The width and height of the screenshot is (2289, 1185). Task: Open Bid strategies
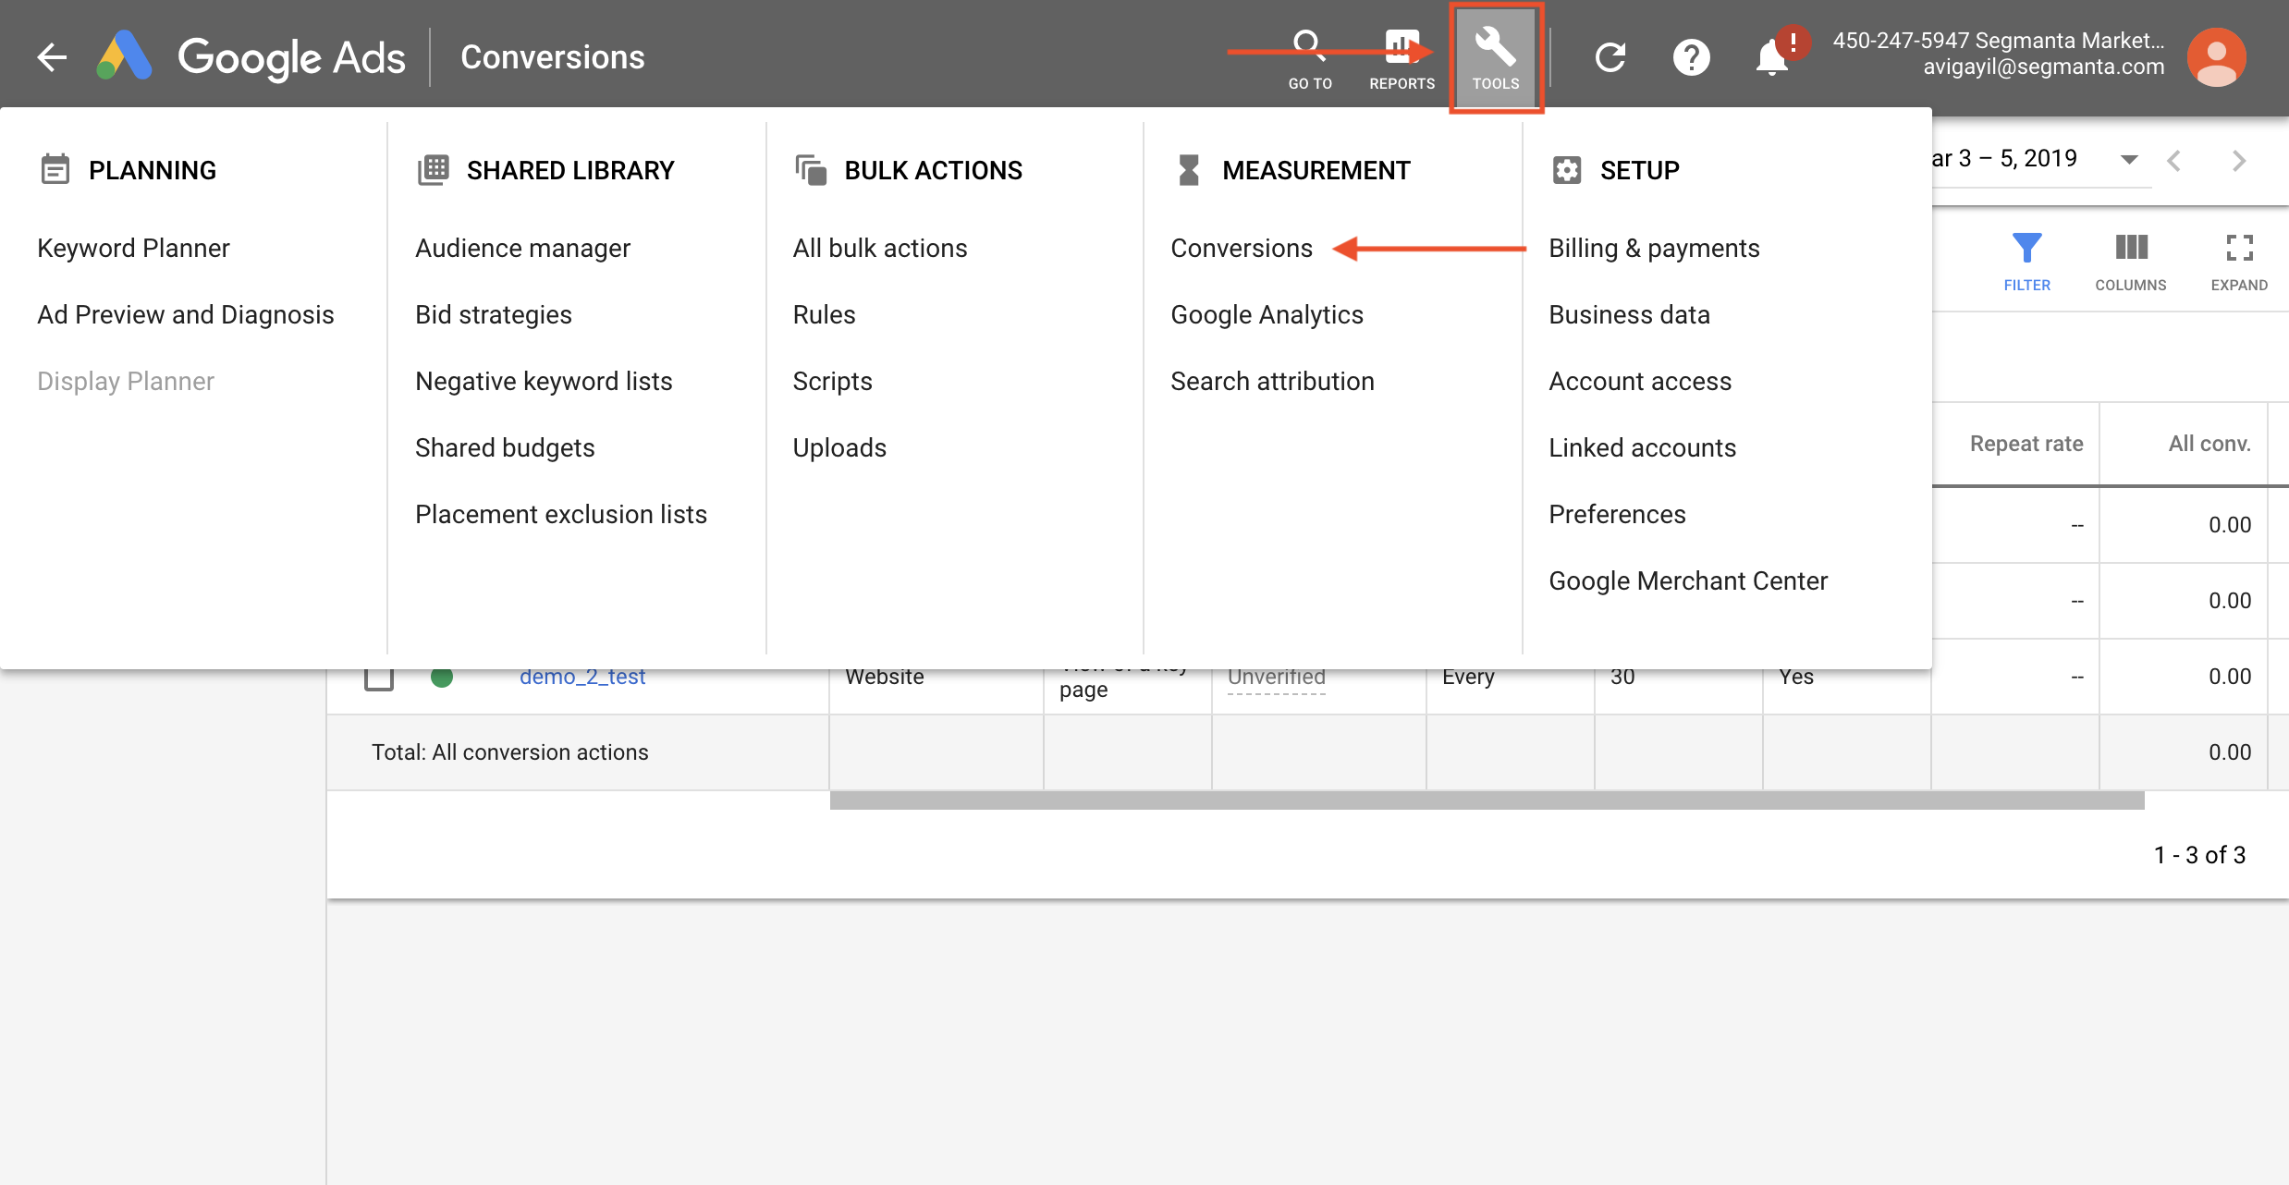pos(494,314)
